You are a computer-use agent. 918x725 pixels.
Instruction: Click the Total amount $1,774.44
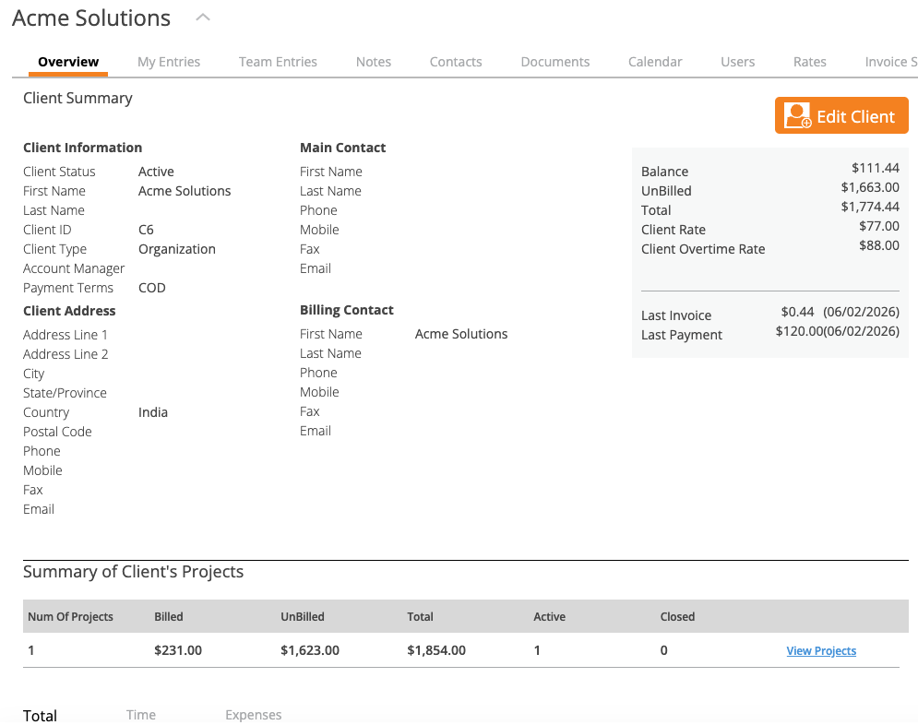coord(870,207)
